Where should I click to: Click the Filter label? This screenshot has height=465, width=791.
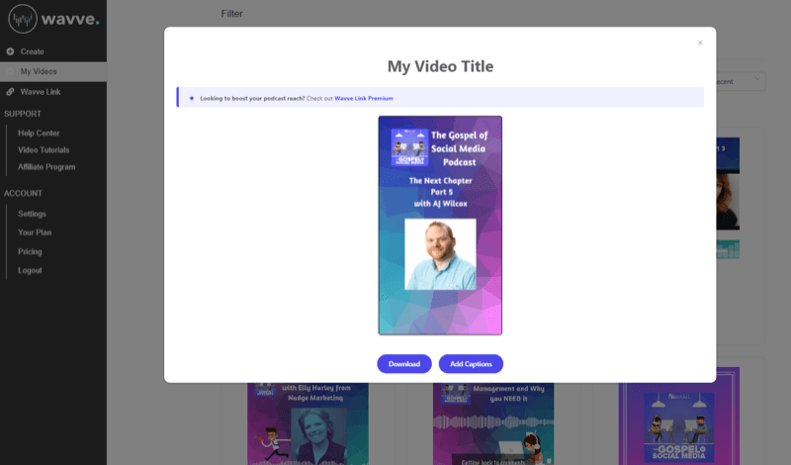point(232,14)
